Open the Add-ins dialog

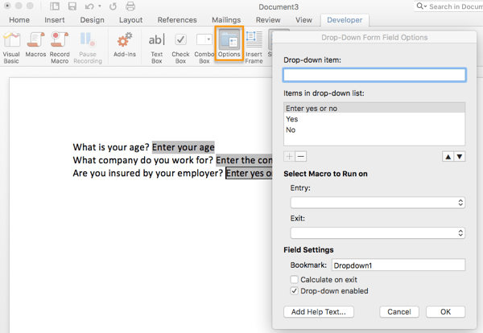click(x=125, y=45)
